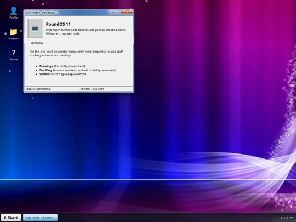Open the Gizmos question mark icon
This screenshot has height=222, width=296.
13,55
